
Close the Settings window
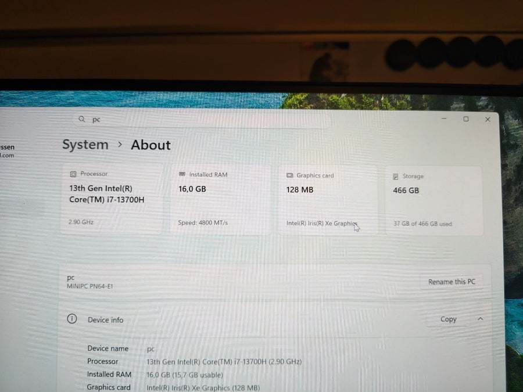(x=488, y=119)
